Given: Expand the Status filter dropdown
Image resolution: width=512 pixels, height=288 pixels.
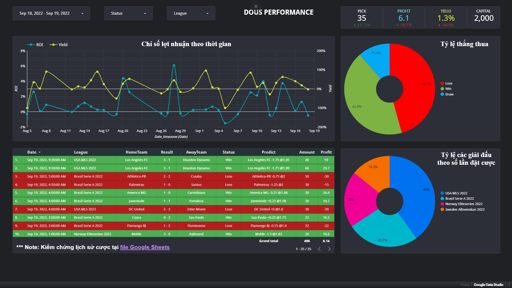Looking at the screenshot, I should (x=128, y=13).
